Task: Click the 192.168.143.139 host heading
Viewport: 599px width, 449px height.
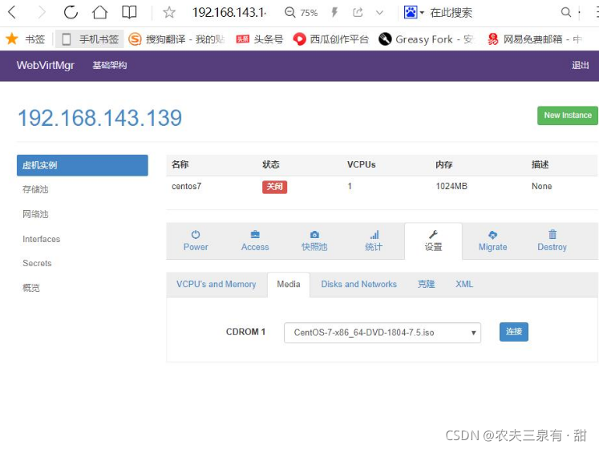Action: [100, 118]
